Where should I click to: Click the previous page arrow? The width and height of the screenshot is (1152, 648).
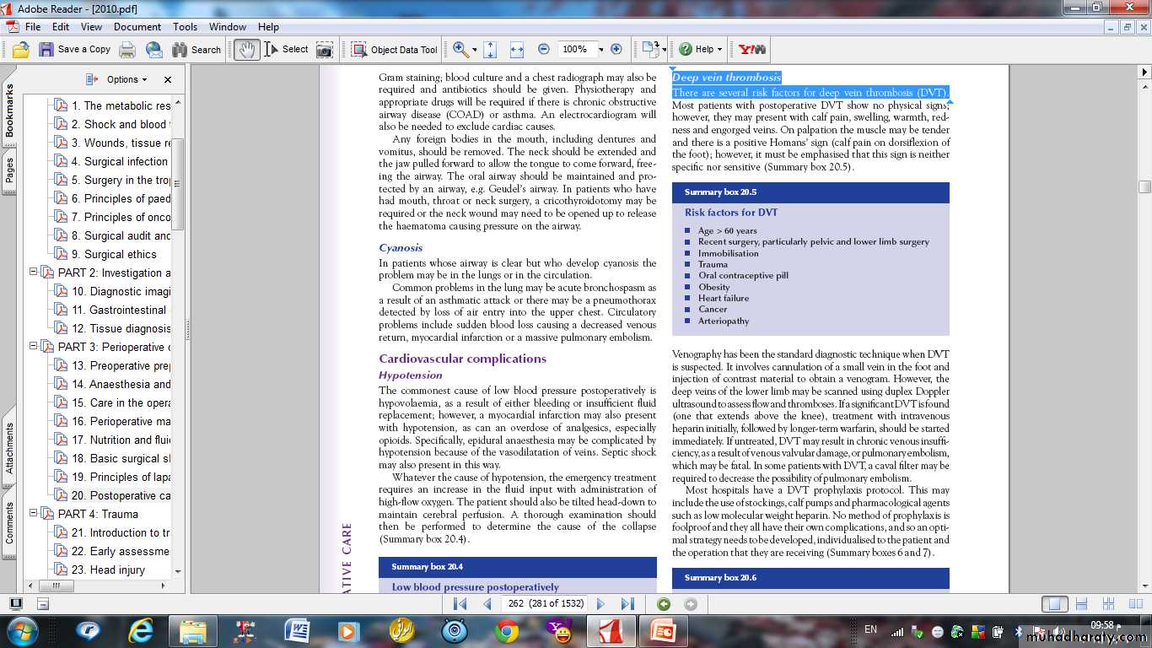(487, 604)
